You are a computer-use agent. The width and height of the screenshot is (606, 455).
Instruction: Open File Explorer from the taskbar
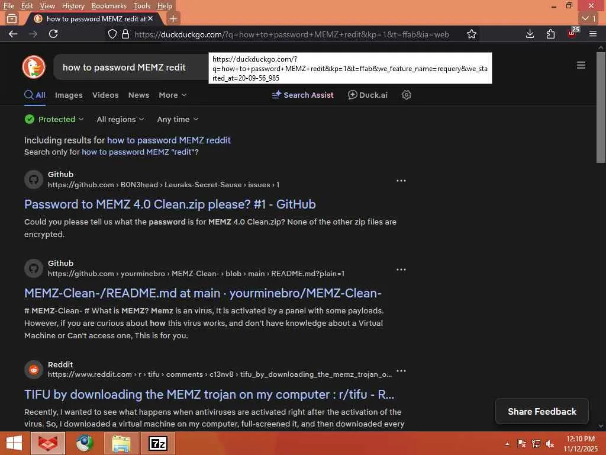pyautogui.click(x=121, y=443)
